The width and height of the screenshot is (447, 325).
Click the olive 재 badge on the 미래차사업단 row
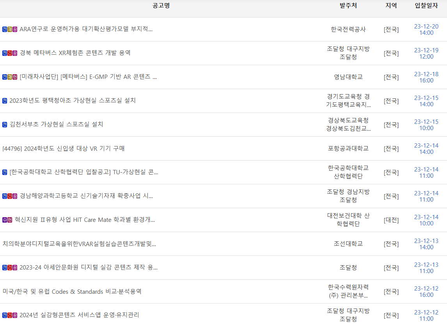pos(10,77)
